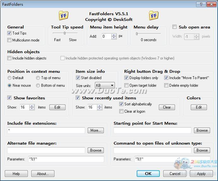This screenshot has height=181, width=218.
Task: Enable Multicolumn mode
Action: (x=9, y=40)
